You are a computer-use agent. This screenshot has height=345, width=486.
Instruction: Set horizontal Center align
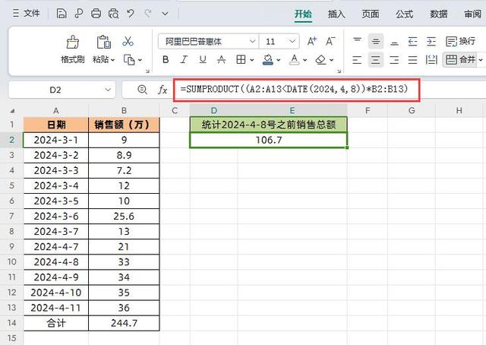point(376,59)
